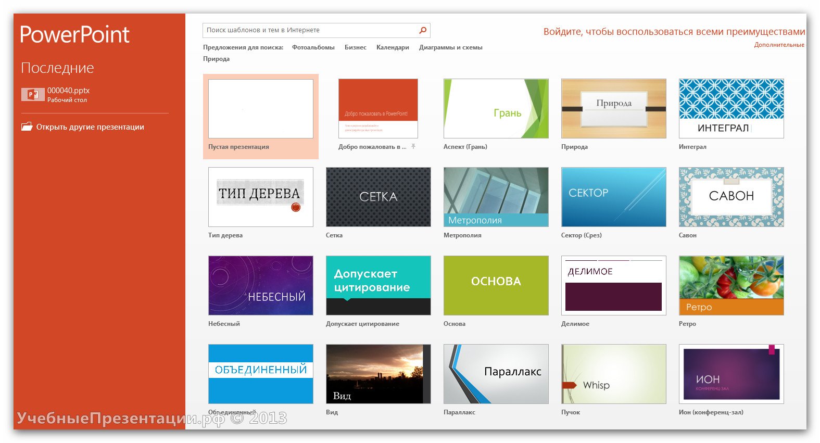Click the template search field

(x=316, y=30)
